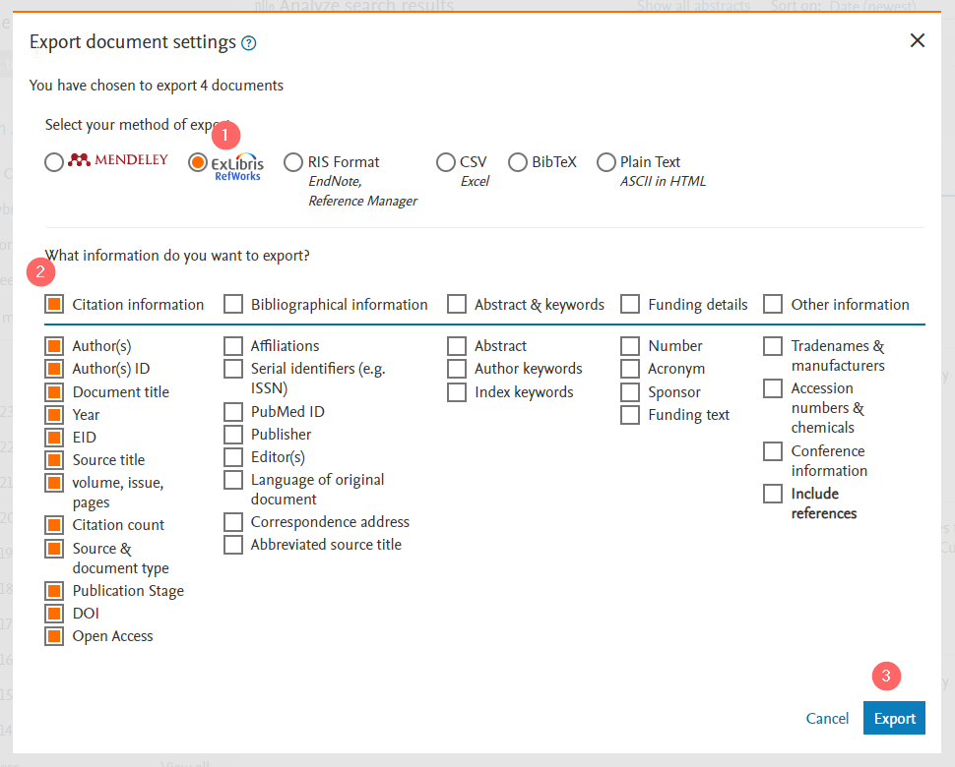
Task: Click the help question mark icon
Action: tap(249, 43)
